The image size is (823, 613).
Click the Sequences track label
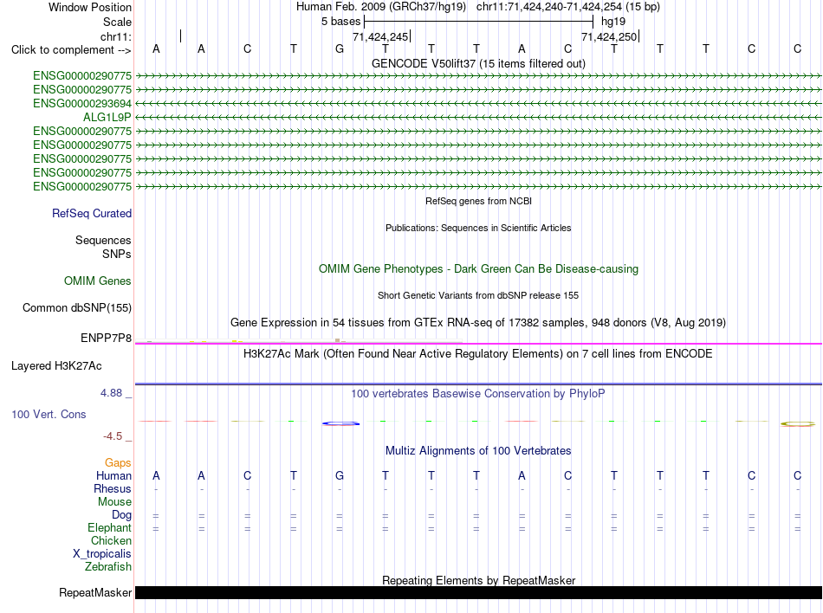tap(103, 240)
